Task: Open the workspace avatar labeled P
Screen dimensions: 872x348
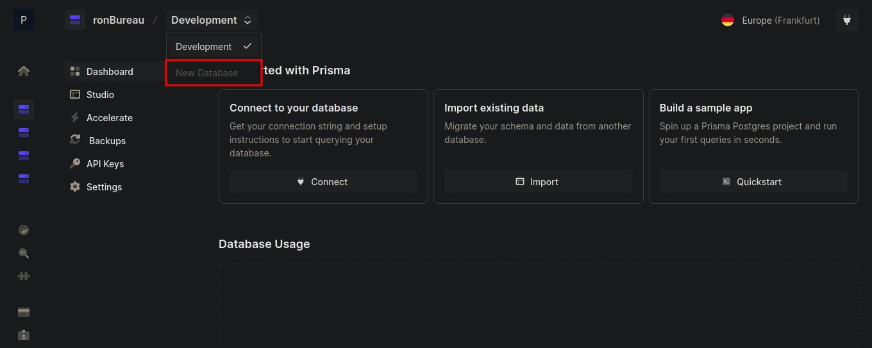Action: (x=24, y=20)
